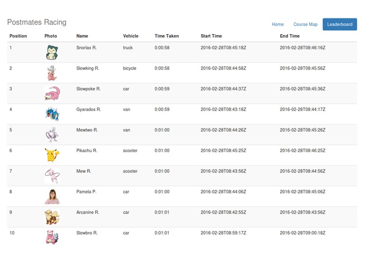
Task: Click end time 2016-02-28T08:45:06Z
Action: coord(302,192)
